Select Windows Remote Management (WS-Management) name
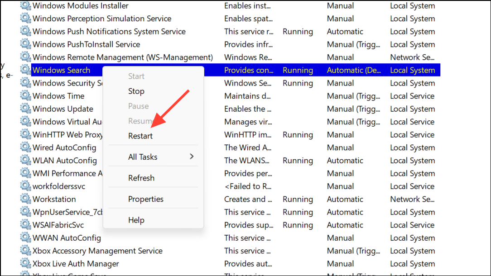This screenshot has height=276, width=491. (x=123, y=57)
